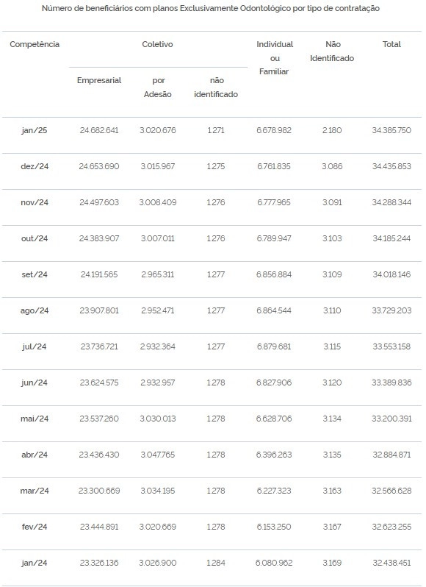Click the abr/24 row label
This screenshot has height=587, width=426.
(35, 455)
